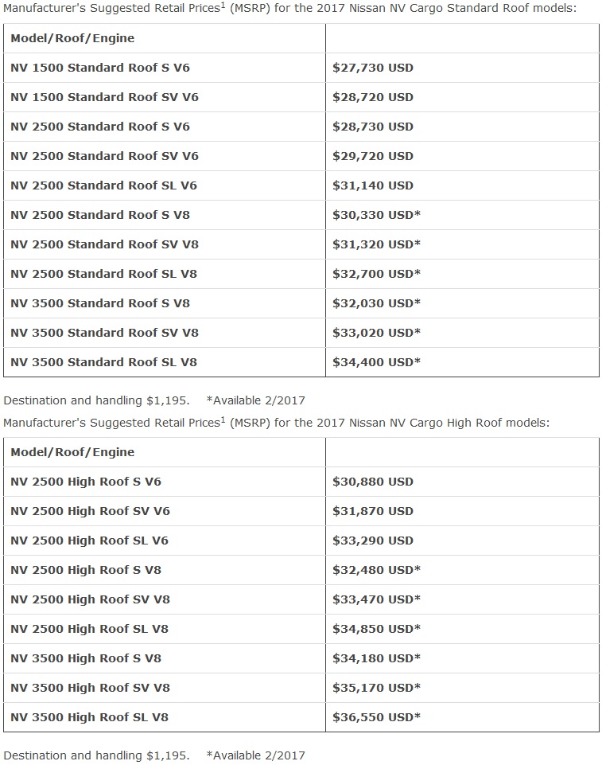Select the $34,850 USD* price cell
This screenshot has height=765, width=602.
[x=376, y=629]
